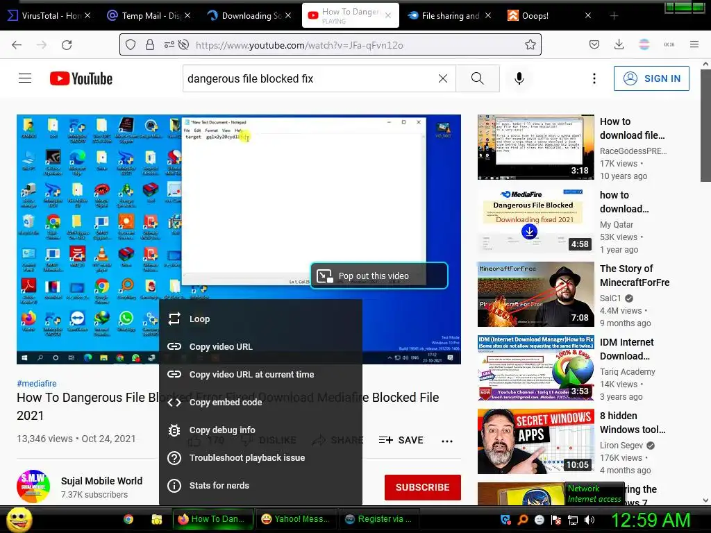Close the playing How To Dangerous tab
The image size is (711, 533).
coord(387,15)
